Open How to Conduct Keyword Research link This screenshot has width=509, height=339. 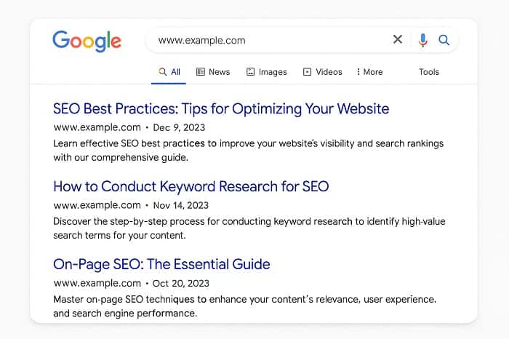pyautogui.click(x=191, y=186)
